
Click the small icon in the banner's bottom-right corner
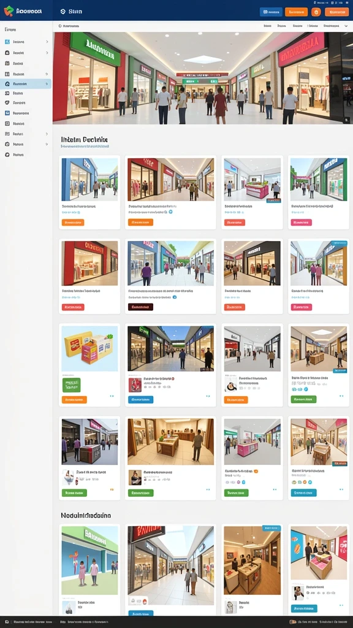pos(347,120)
